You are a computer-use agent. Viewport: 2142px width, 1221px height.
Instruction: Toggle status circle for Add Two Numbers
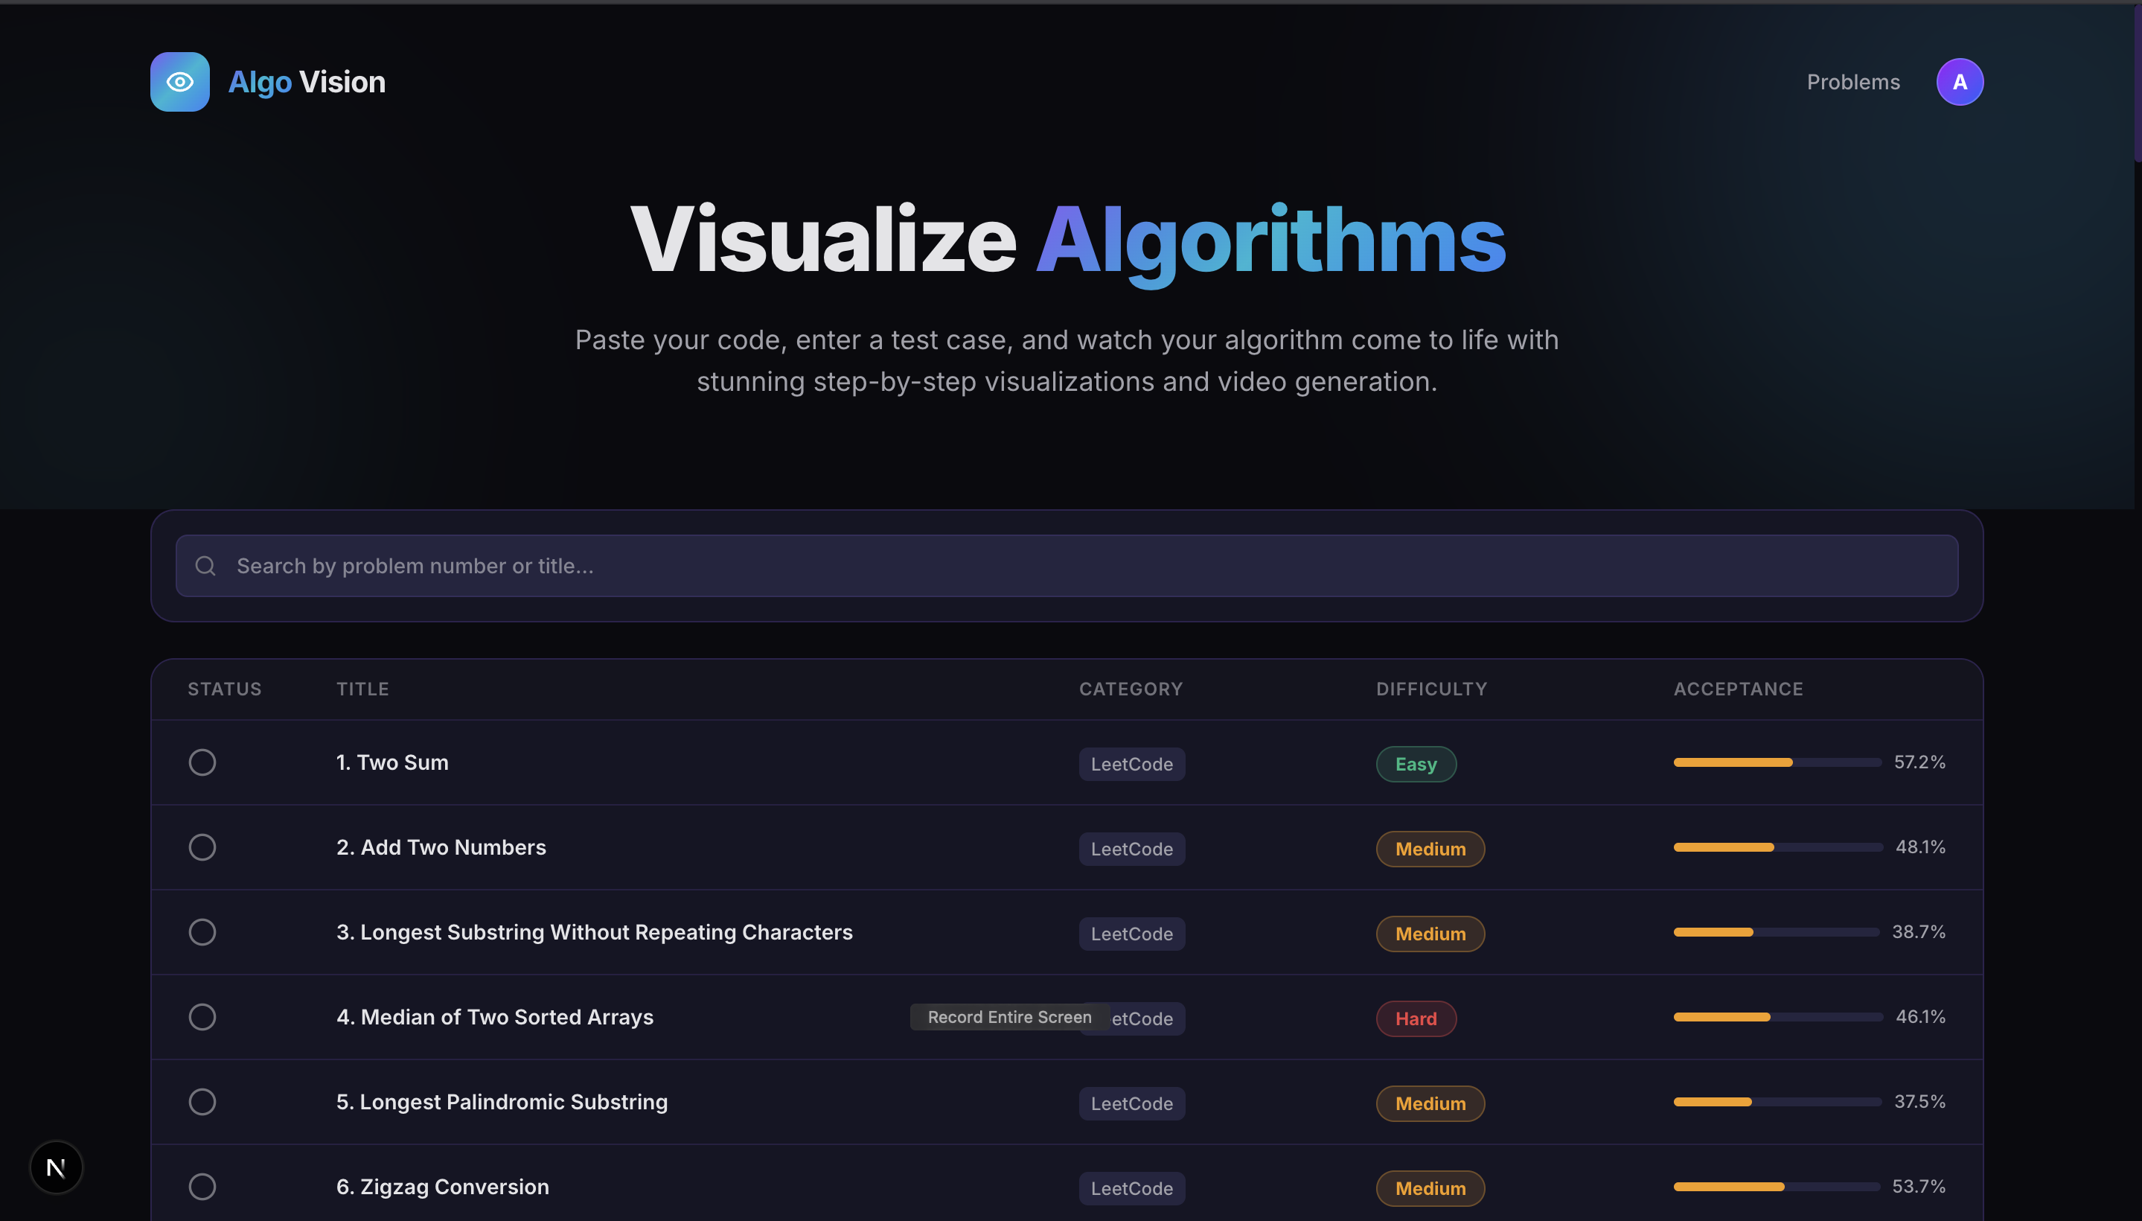(x=202, y=847)
